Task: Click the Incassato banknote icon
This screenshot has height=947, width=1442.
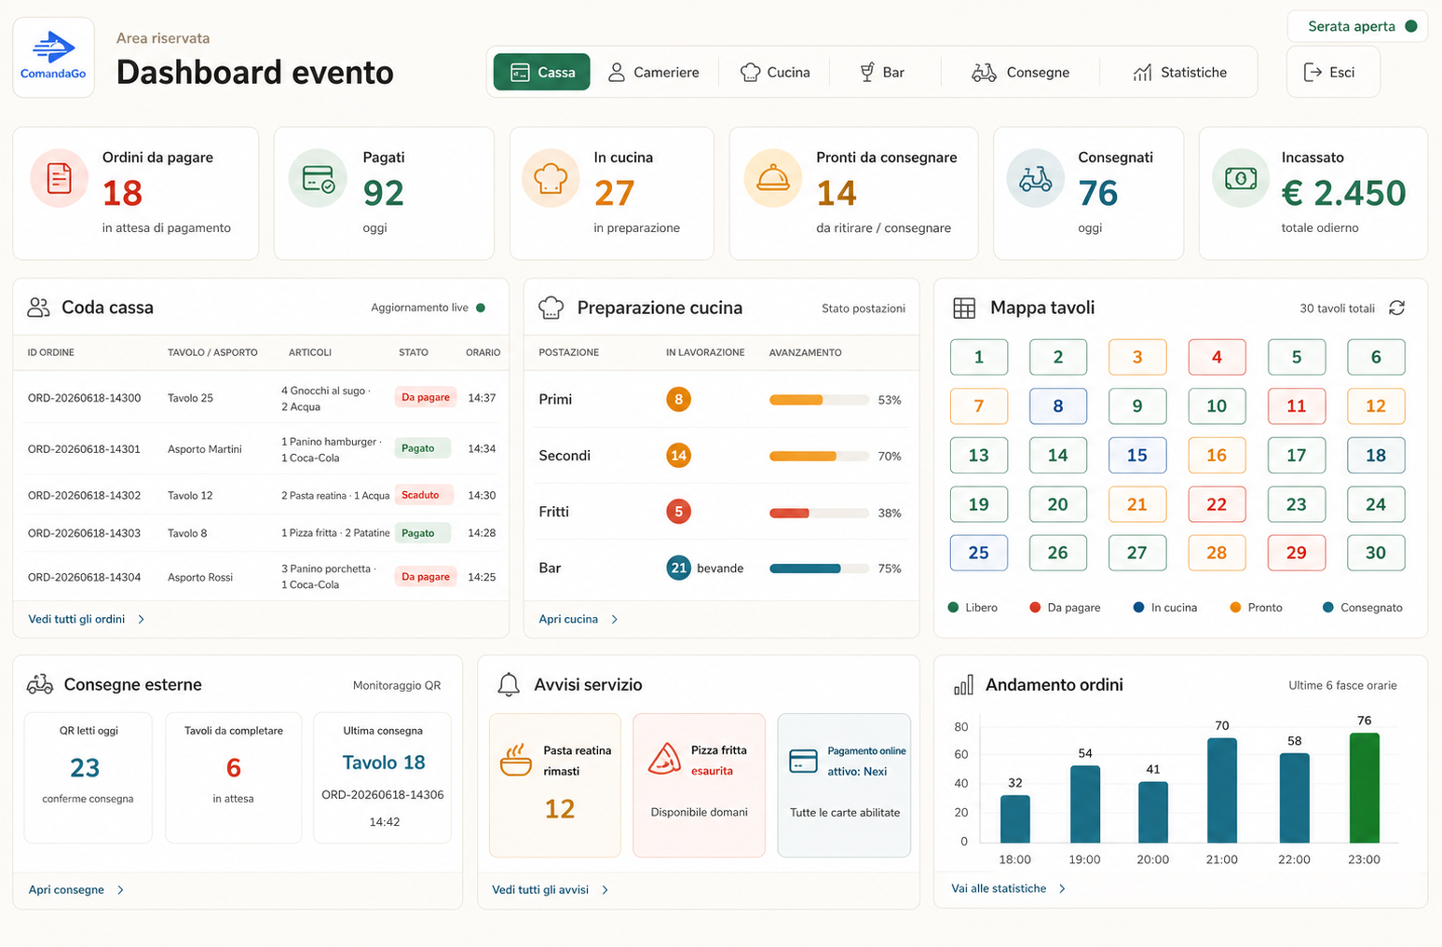Action: (1241, 177)
